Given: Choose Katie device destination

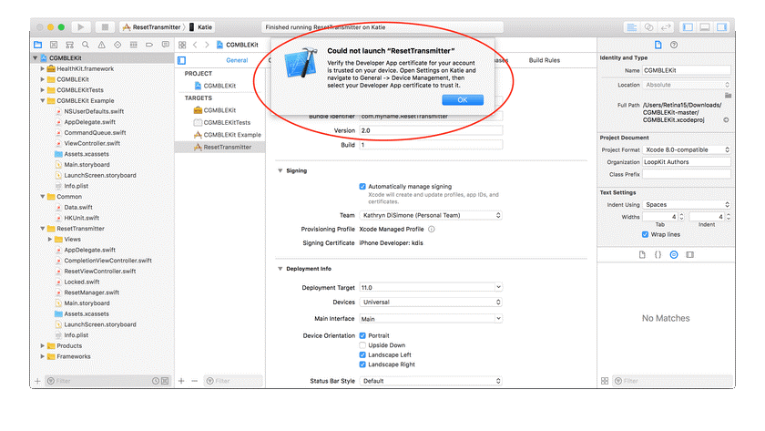Looking at the screenshot, I should (200, 27).
